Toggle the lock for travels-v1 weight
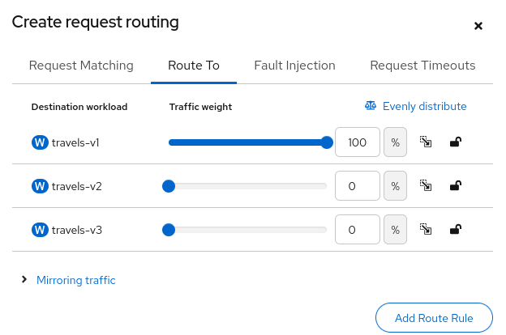 click(456, 142)
